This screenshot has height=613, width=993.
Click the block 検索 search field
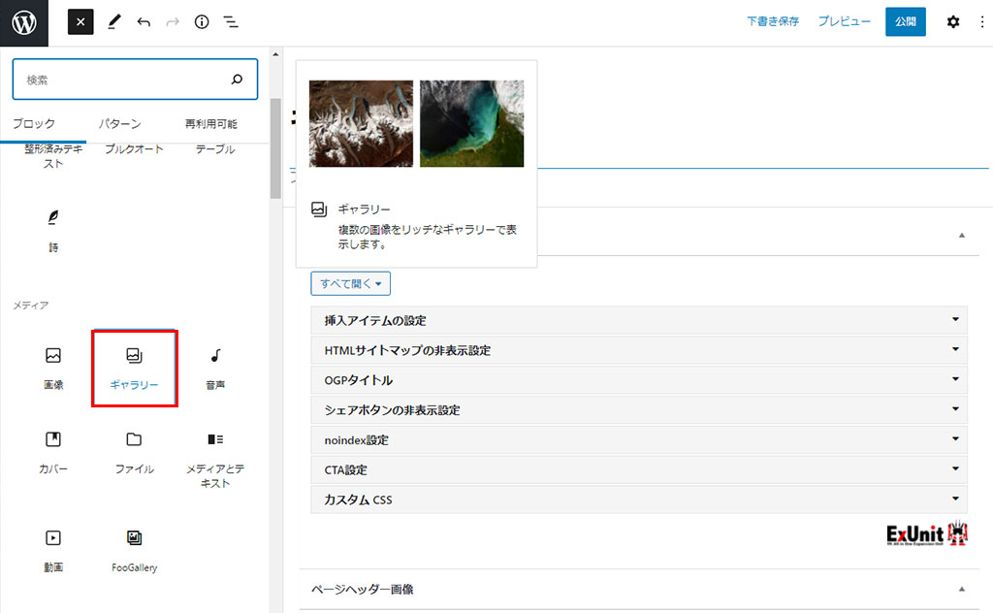(124, 80)
